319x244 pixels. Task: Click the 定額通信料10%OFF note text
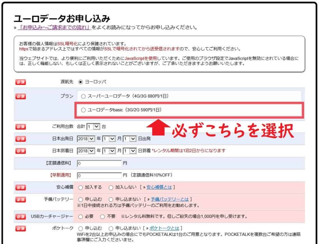pyautogui.click(x=151, y=175)
